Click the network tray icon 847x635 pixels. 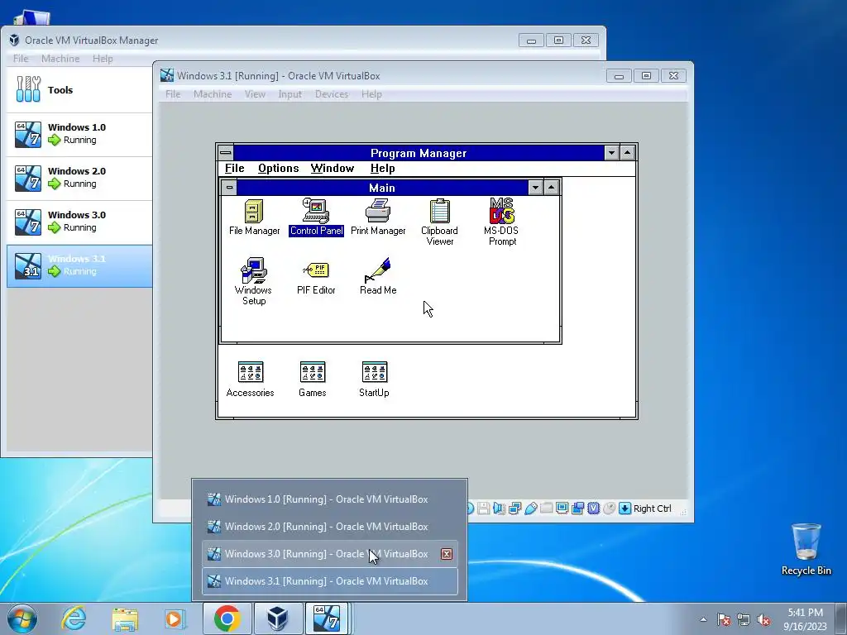coord(744,620)
